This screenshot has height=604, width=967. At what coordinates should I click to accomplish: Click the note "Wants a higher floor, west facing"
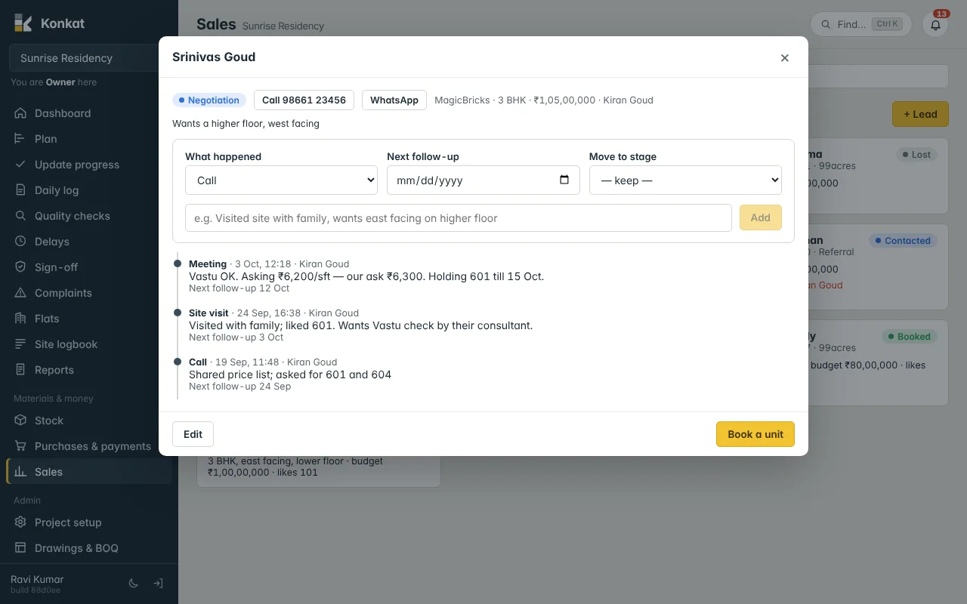(246, 124)
